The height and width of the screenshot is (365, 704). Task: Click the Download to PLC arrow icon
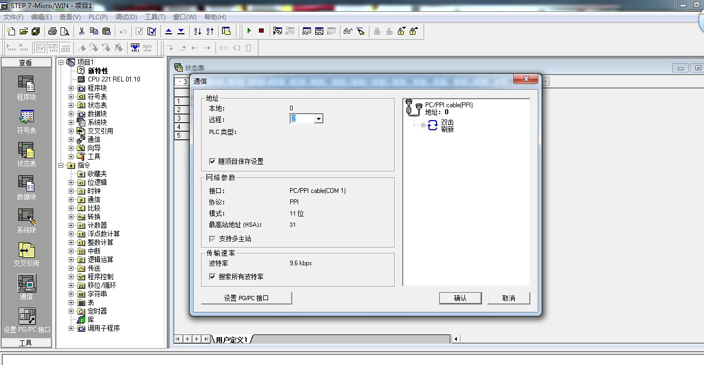(181, 31)
